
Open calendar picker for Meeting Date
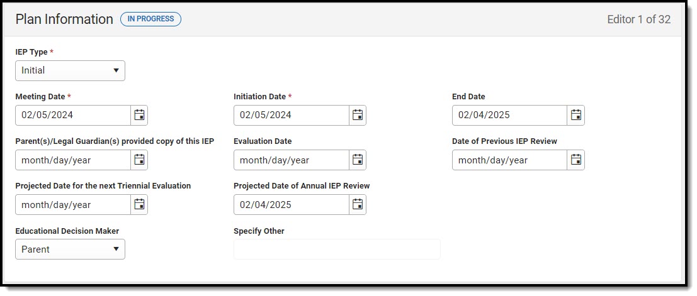click(139, 116)
